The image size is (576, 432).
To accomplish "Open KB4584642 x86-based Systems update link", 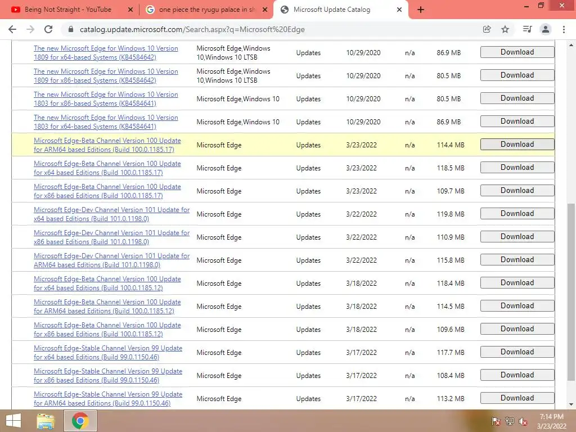I will click(x=106, y=76).
